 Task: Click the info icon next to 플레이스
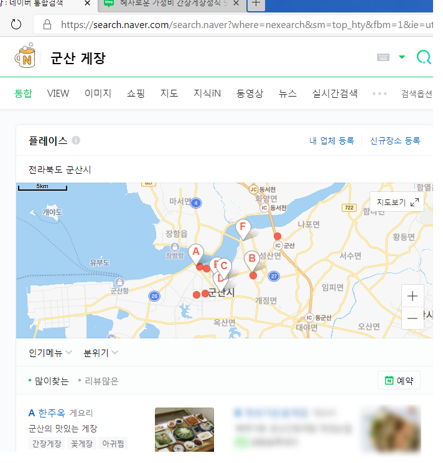[x=76, y=140]
